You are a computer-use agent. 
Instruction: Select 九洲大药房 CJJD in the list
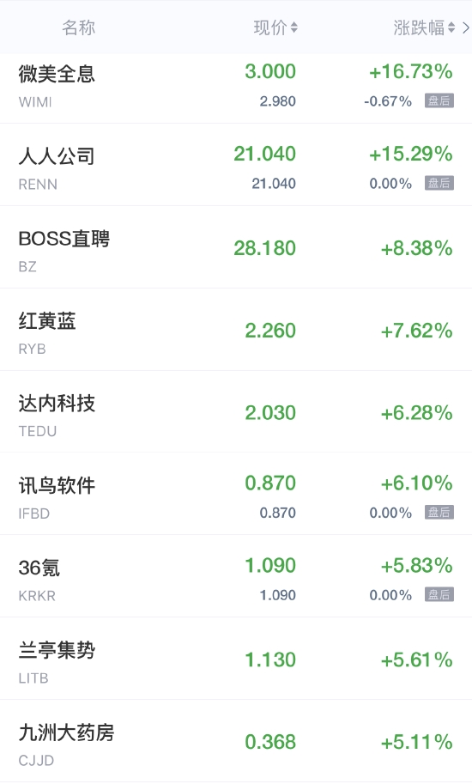click(236, 740)
